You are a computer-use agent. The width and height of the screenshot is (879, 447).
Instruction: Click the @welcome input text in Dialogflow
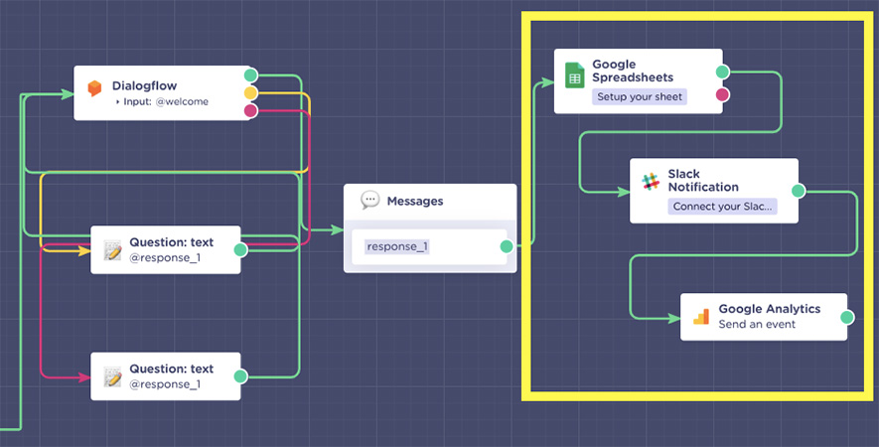[x=182, y=101]
